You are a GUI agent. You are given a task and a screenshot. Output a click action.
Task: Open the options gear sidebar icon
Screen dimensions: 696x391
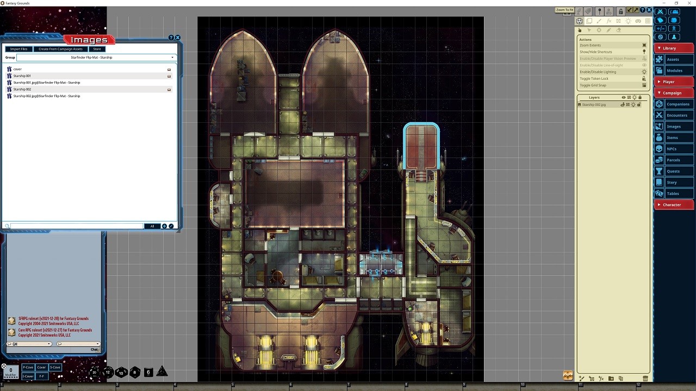click(x=661, y=37)
